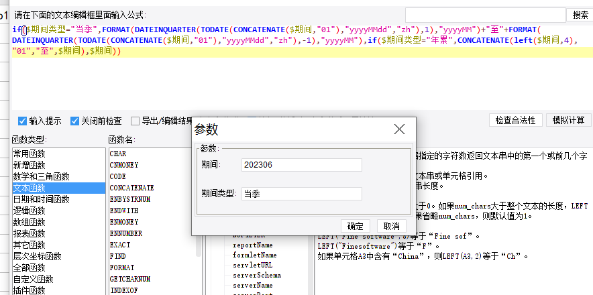
Task: Click 确定 in the 参数 dialog
Action: pos(355,226)
